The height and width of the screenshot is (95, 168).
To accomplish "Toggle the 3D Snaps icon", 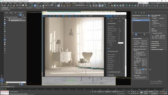I will (62, 6).
